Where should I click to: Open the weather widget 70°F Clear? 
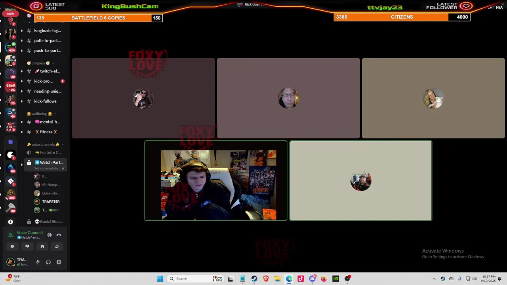tap(13, 279)
